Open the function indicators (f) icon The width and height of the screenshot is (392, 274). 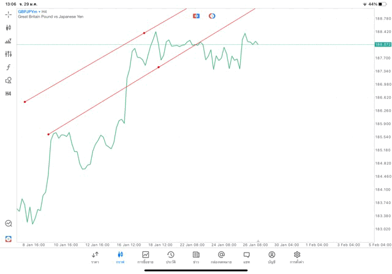pos(9,67)
